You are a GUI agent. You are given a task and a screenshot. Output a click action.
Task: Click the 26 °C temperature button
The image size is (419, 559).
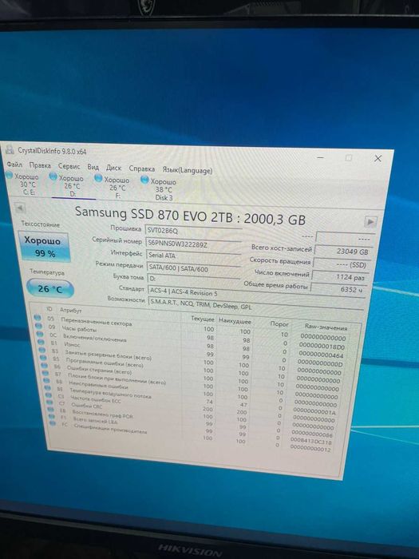click(50, 289)
